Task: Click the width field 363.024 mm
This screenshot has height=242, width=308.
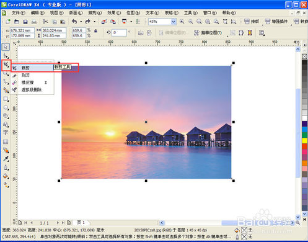Action: click(x=54, y=30)
